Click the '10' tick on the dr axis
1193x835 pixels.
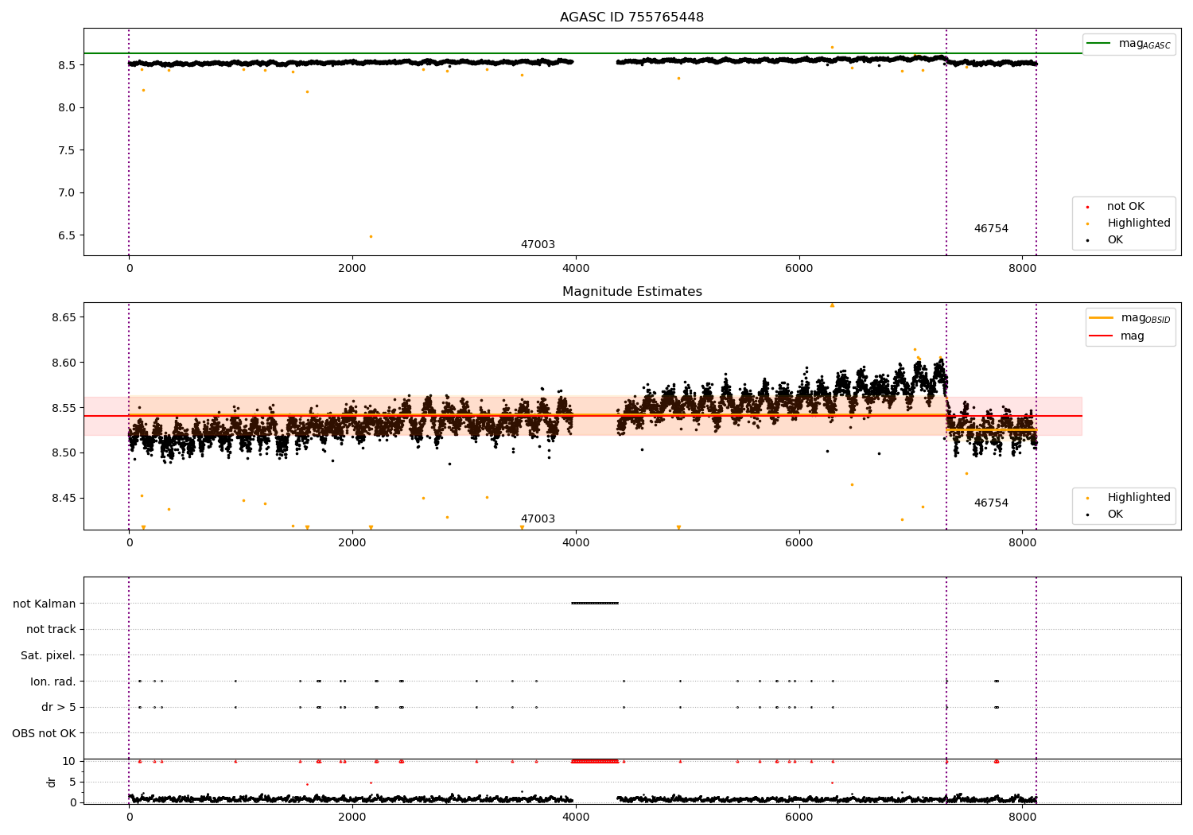(69, 762)
